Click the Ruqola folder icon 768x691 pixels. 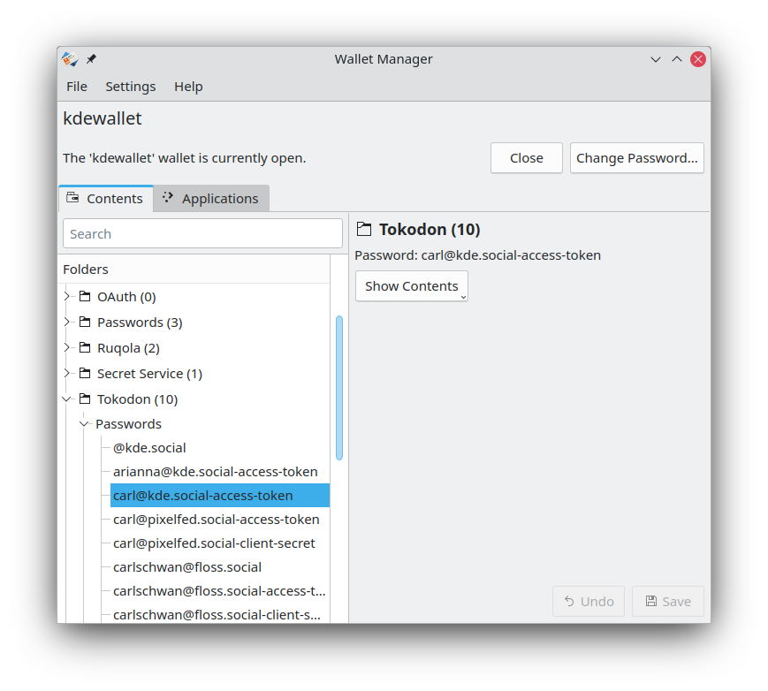[85, 348]
